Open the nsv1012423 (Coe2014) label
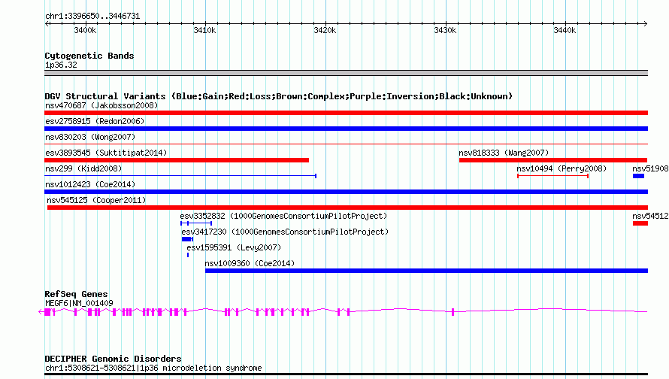This screenshot has width=669, height=379. tap(90, 184)
